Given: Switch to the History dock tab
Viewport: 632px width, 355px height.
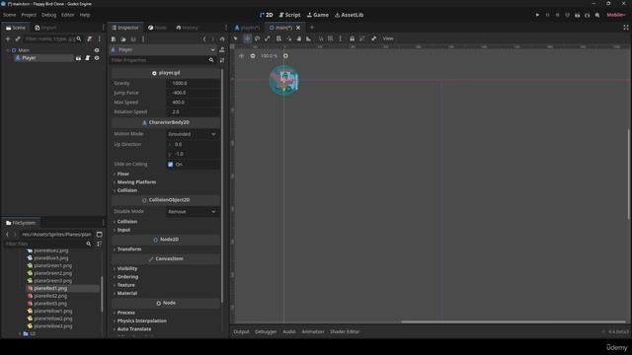Looking at the screenshot, I should (x=187, y=28).
